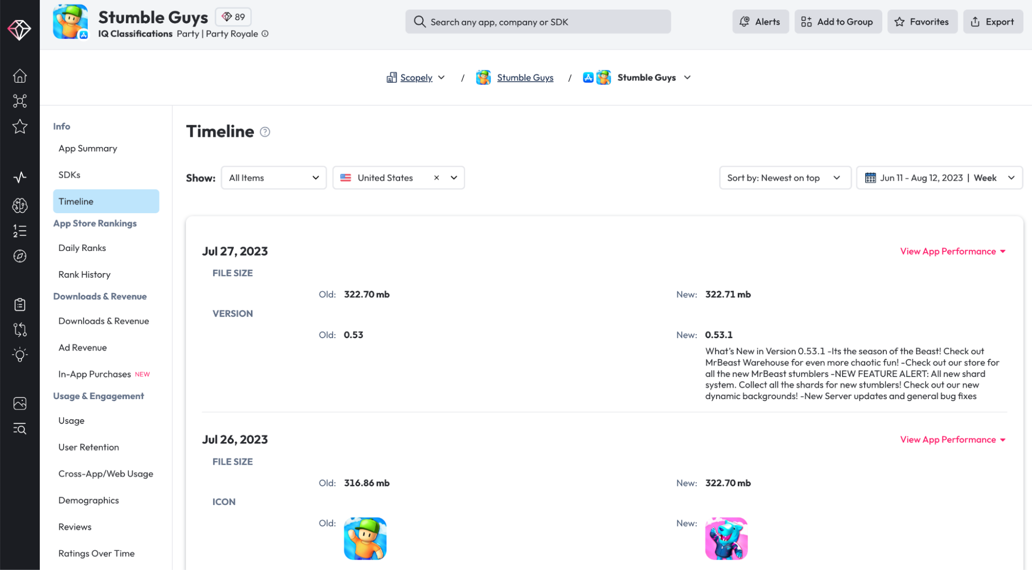
Task: Click the Jun 11 - Aug 12 date range picker
Action: click(x=938, y=178)
